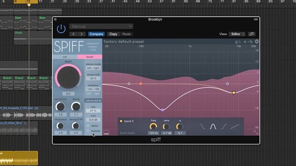Screen dimensions: 296x166
Task: Enable the bypass radio toggle
Action: pyautogui.click(x=88, y=130)
